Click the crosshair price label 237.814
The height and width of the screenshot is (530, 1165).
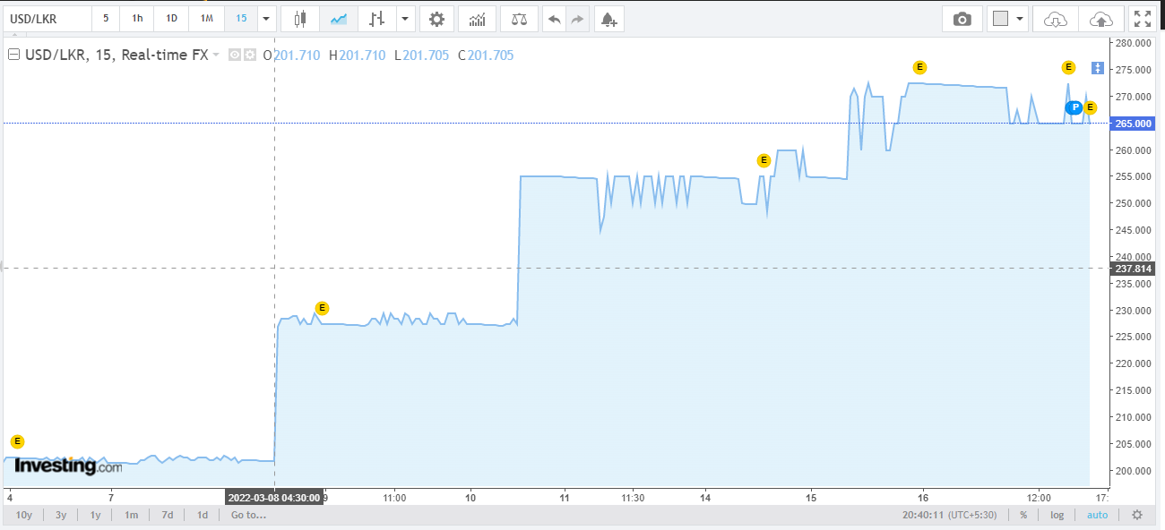tap(1132, 269)
